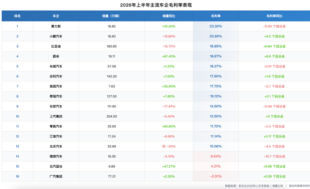
Task: Click the sales value 180.85
Action: click(x=112, y=46)
